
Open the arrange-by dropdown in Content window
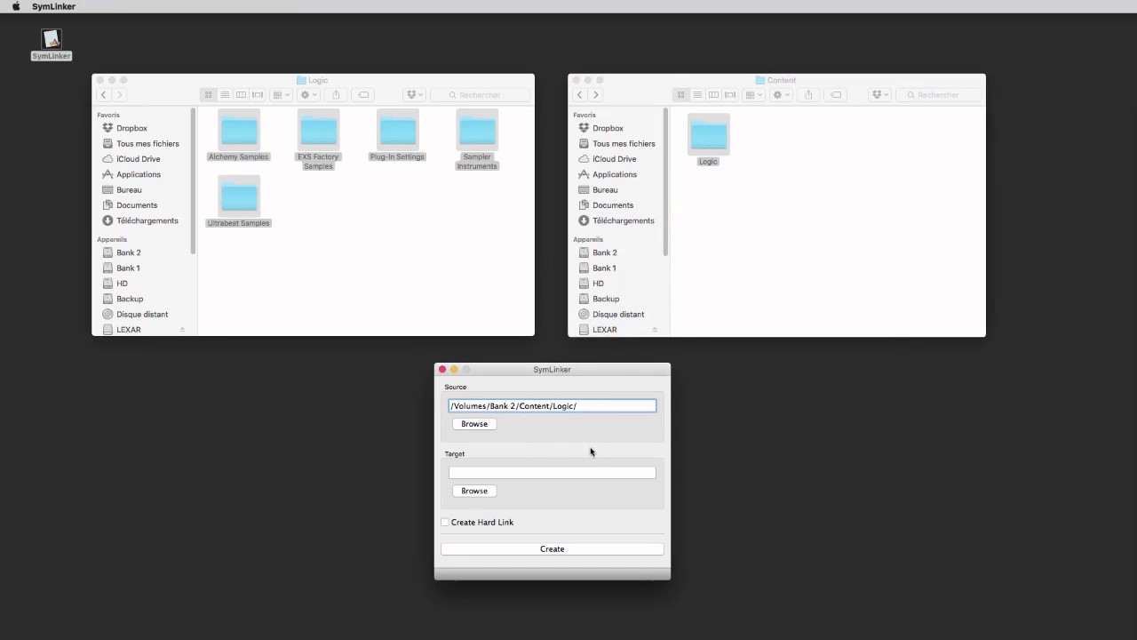point(753,95)
